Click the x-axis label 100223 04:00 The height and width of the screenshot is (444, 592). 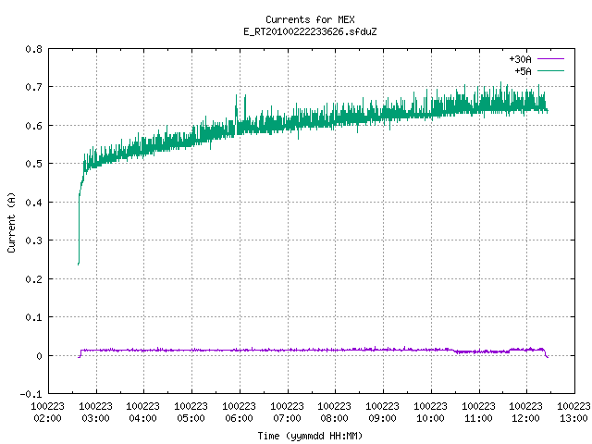[x=142, y=412]
